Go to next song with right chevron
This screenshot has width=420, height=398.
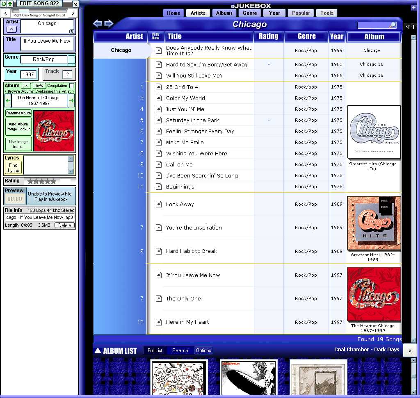[x=73, y=13]
